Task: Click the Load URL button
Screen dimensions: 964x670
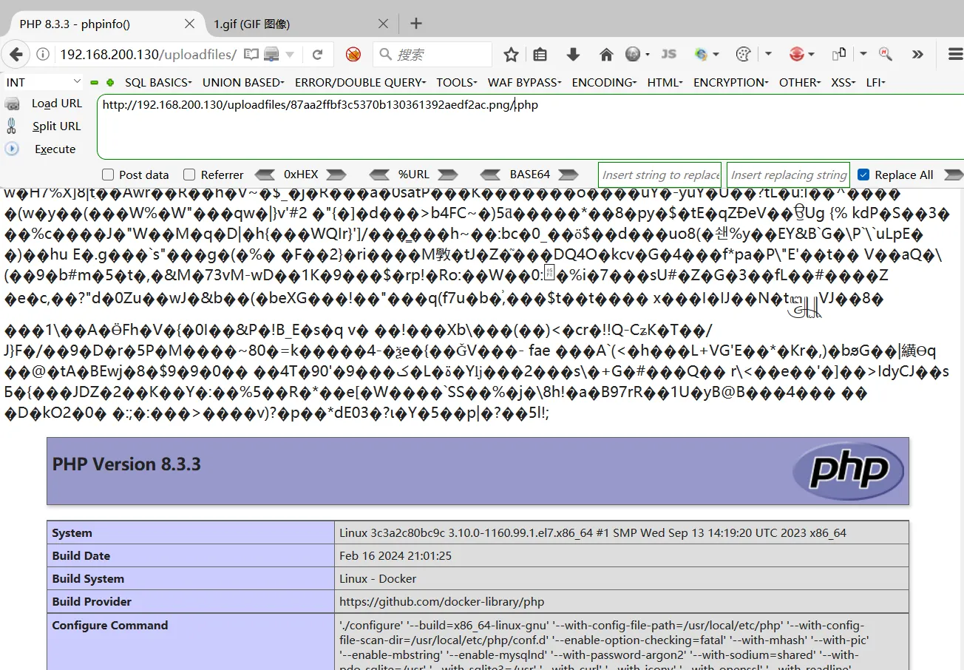Action: click(x=56, y=104)
